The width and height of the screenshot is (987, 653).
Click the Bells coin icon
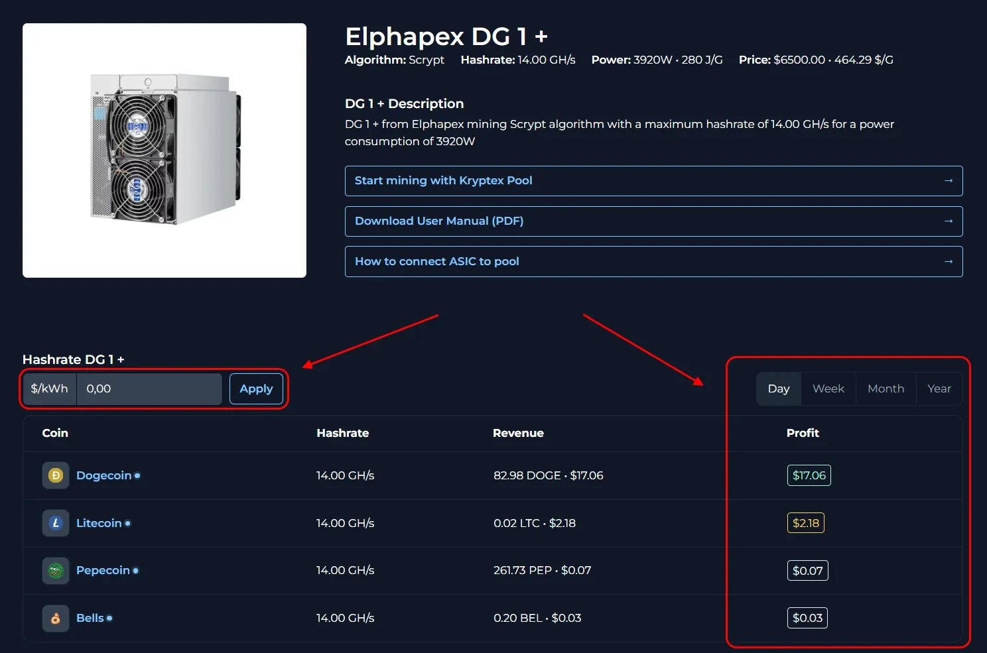[56, 619]
